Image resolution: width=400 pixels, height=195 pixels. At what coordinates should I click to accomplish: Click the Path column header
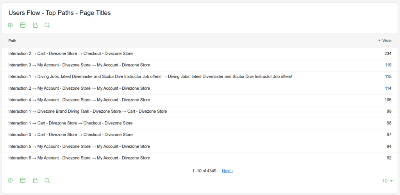point(12,41)
